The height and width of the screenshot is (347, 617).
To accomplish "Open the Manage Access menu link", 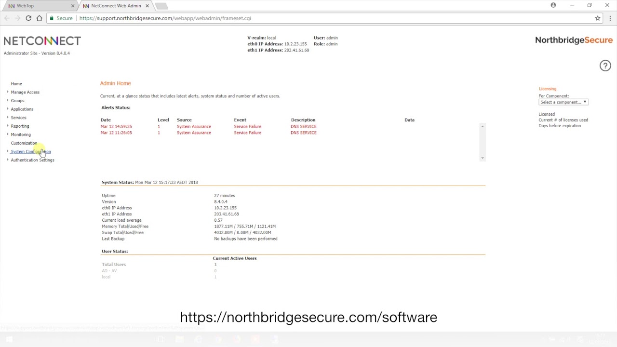I will point(25,92).
